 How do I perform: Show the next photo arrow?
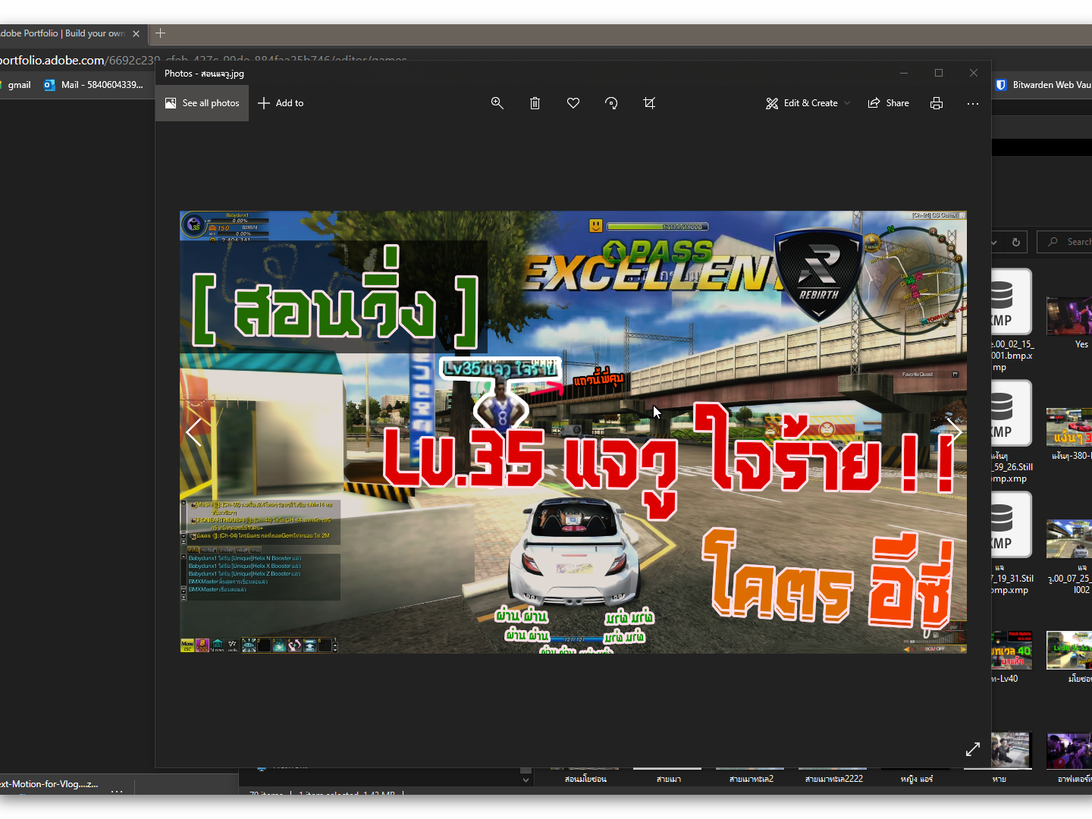[x=953, y=432]
